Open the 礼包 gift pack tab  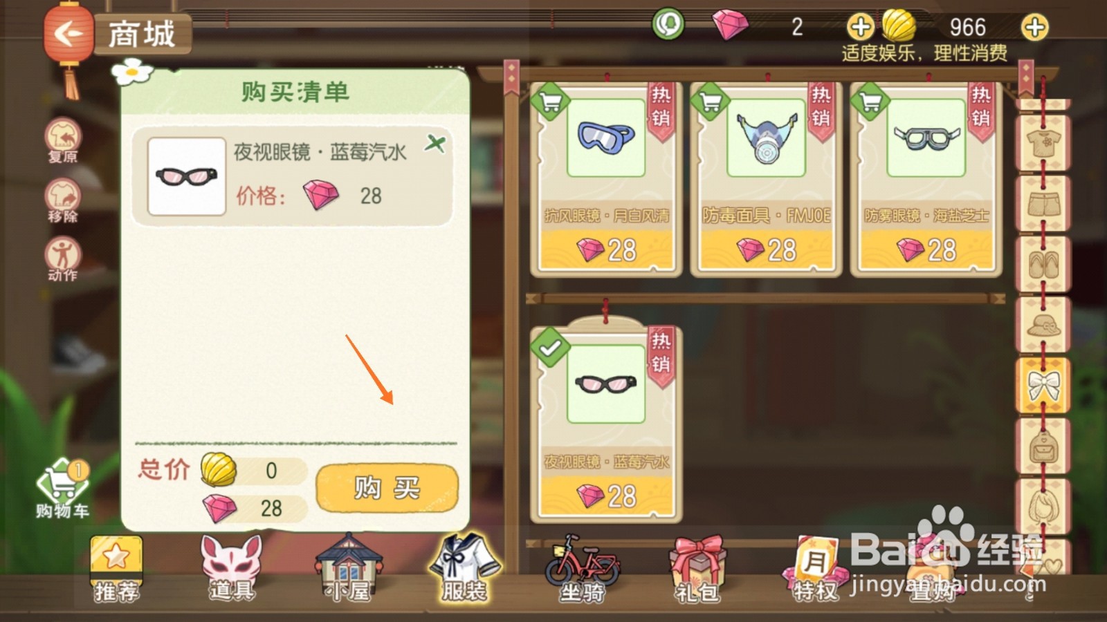point(697,568)
